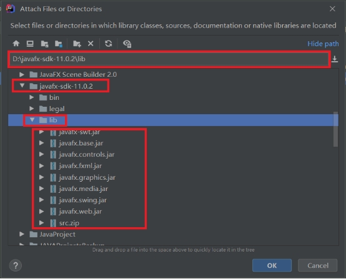Select the bin folder
Screen dimensions: 346x279
tap(54, 97)
